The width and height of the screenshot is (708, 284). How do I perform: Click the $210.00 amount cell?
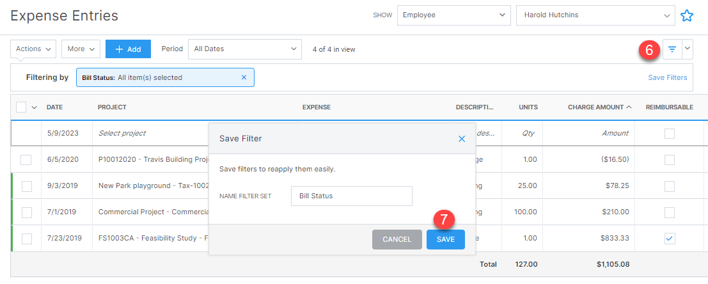615,212
